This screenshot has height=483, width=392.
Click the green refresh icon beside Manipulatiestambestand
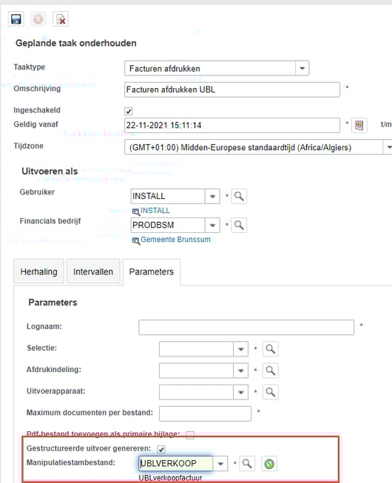tap(269, 464)
